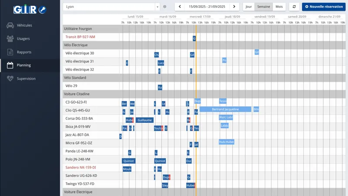This screenshot has width=348, height=196.
Task: Open the Sandero NK-159-DI vehicle link
Action: pyautogui.click(x=80, y=167)
